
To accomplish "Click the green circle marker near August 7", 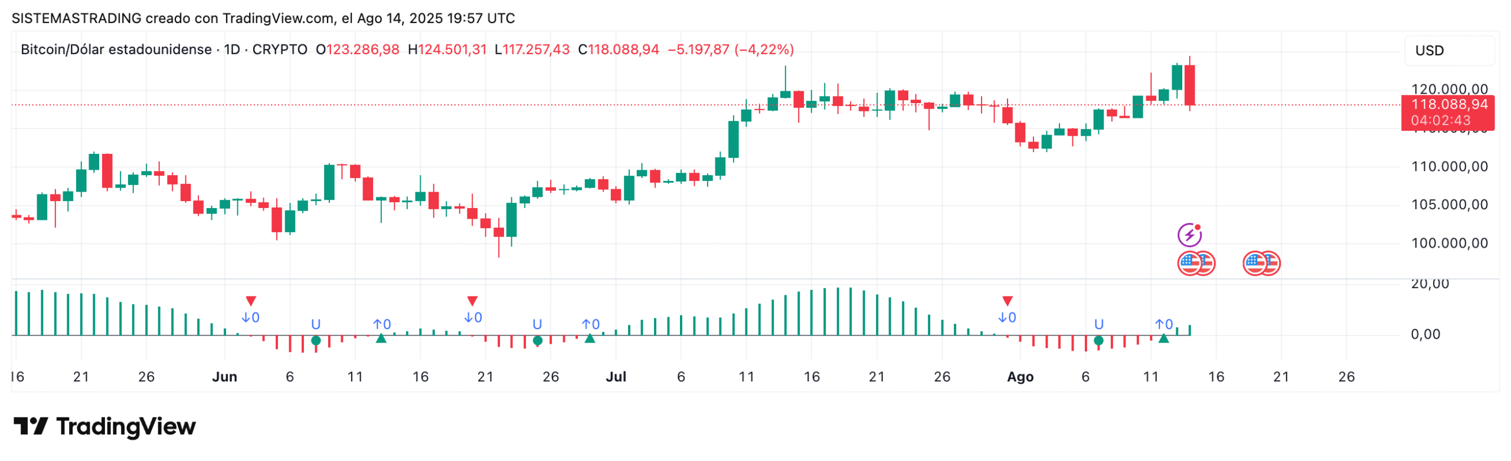I will click(1098, 340).
